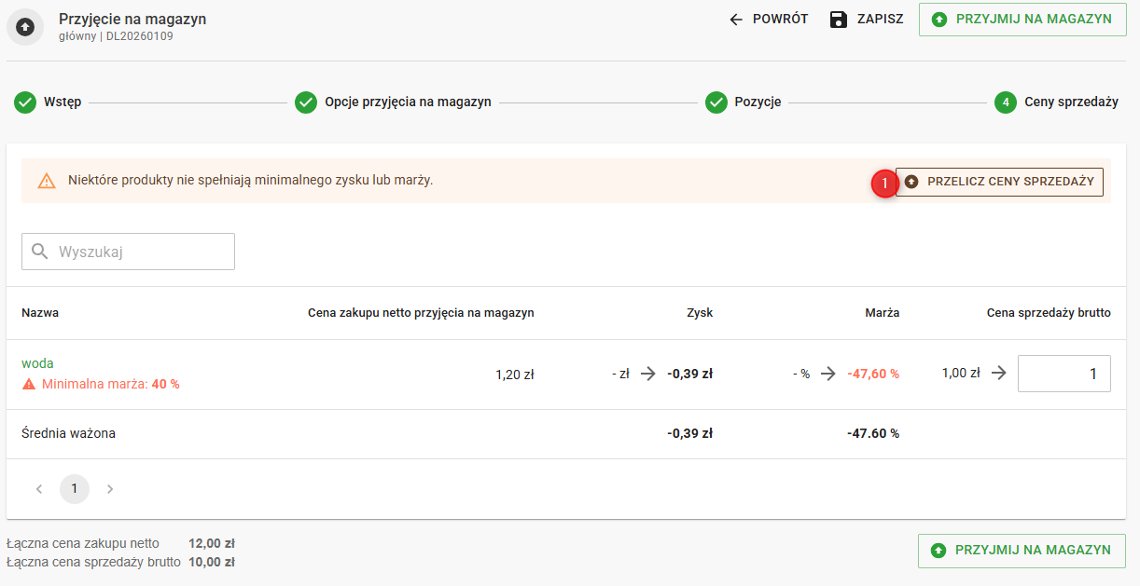Go to the previous page with the left chevron
The image size is (1140, 586).
tap(39, 489)
